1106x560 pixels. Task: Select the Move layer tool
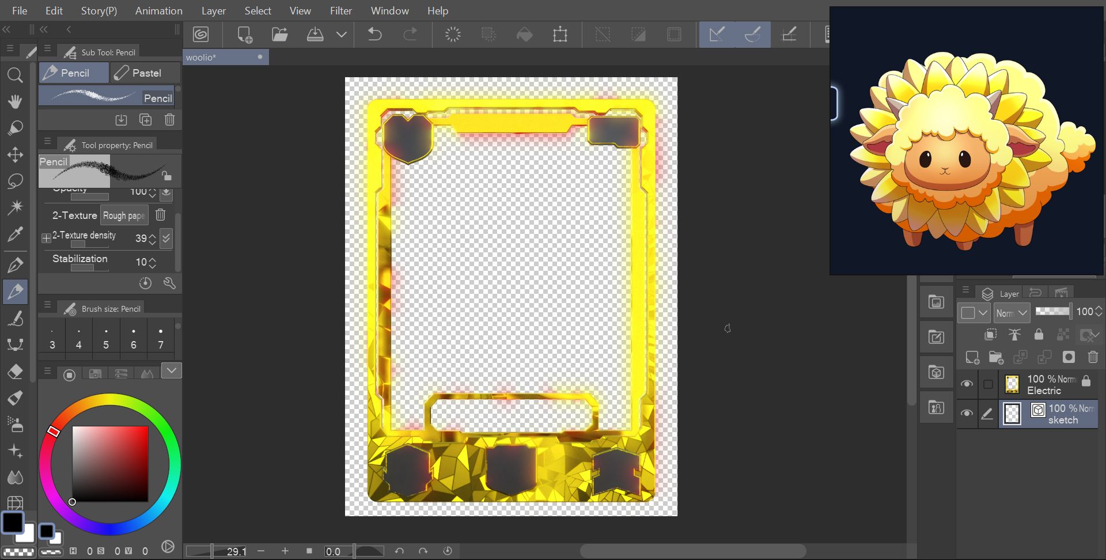point(15,154)
